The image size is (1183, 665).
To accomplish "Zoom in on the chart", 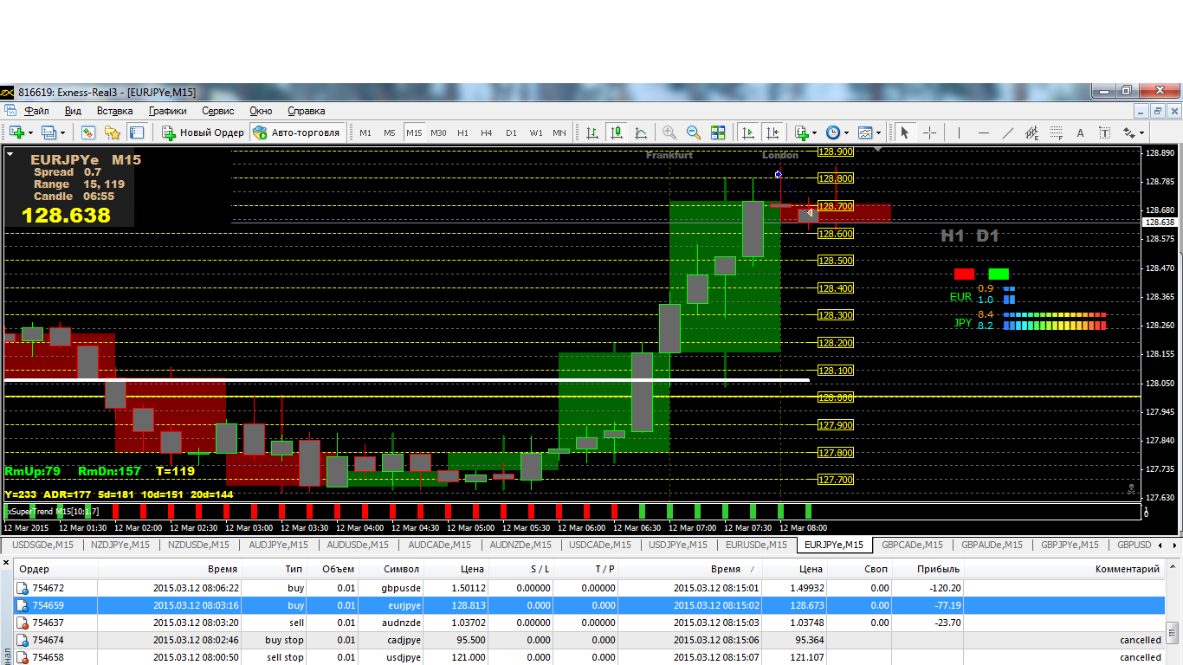I will pyautogui.click(x=669, y=132).
